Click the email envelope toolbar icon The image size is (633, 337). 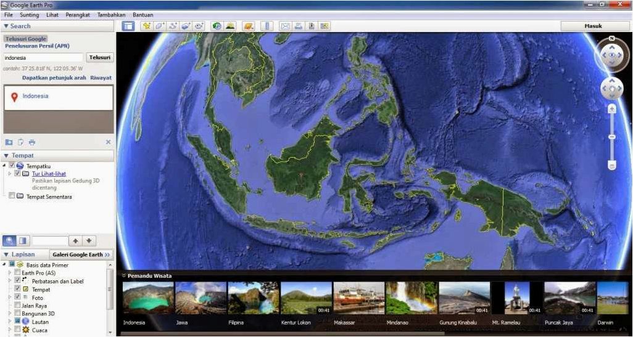[286, 26]
